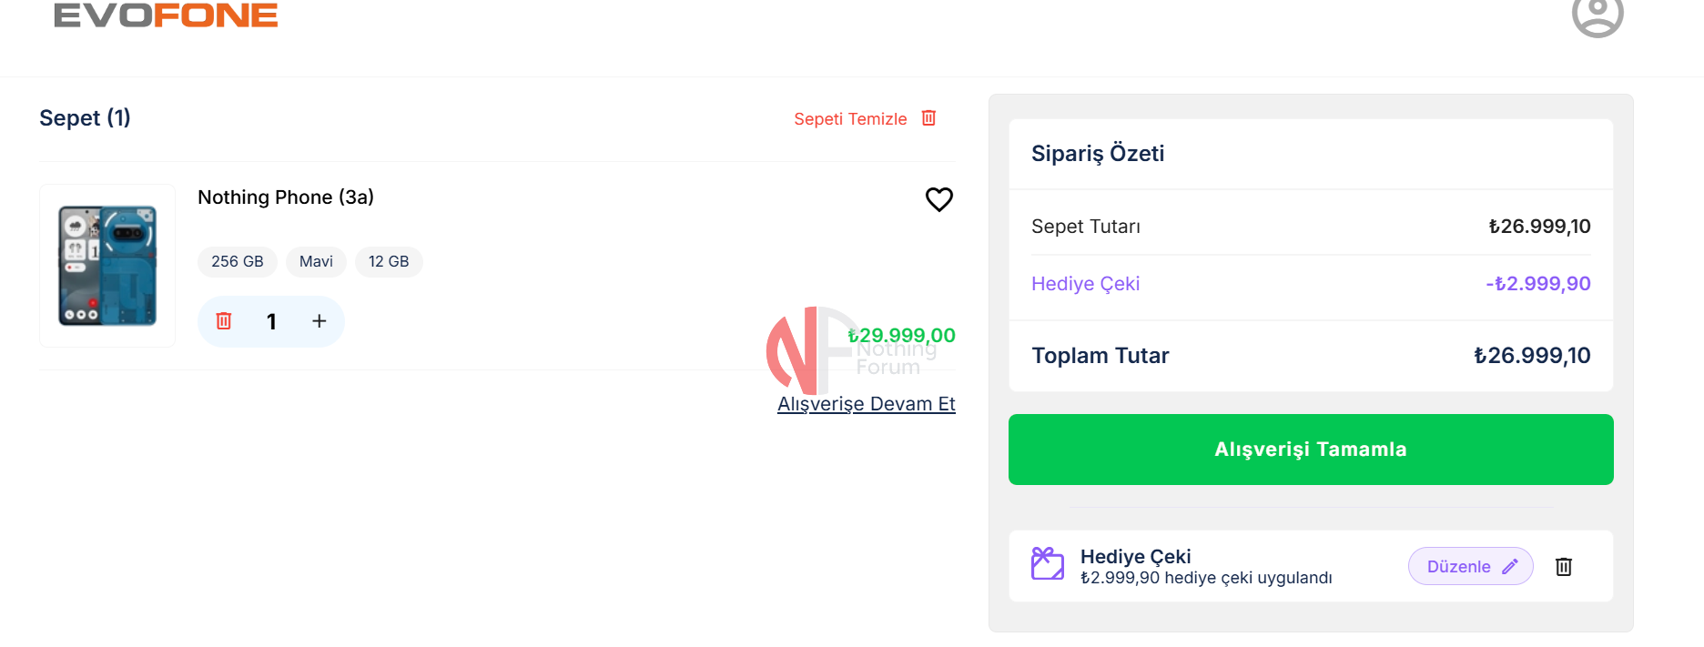
Task: Click the pencil icon in Düzenle button
Action: [1510, 567]
